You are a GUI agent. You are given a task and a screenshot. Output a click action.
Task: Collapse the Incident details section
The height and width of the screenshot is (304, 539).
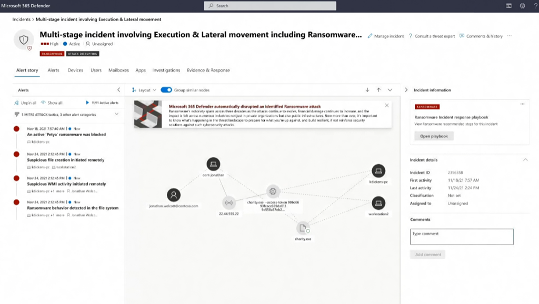525,159
